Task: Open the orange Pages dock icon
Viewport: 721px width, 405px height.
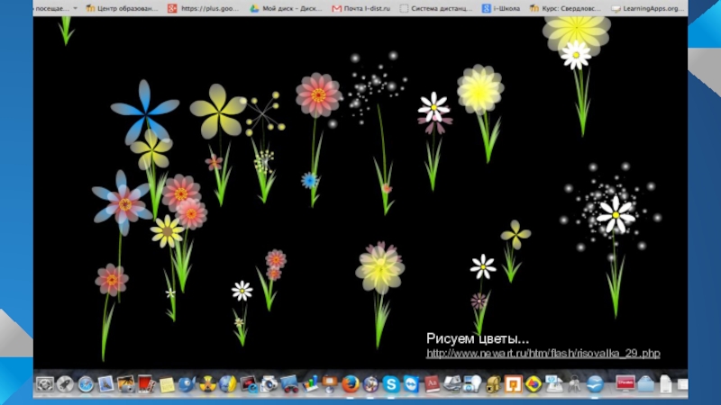Action: coord(513,384)
